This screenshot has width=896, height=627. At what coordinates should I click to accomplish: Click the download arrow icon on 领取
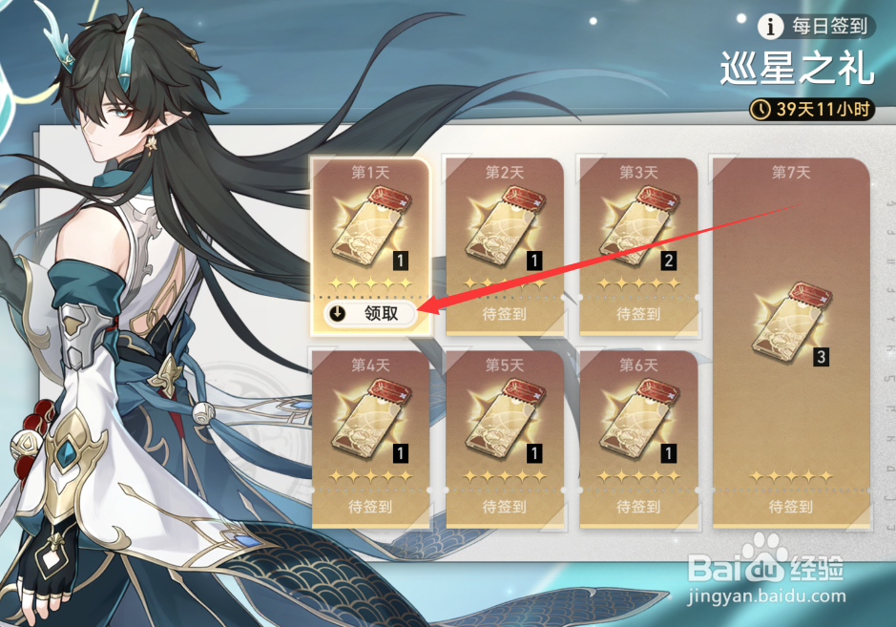pyautogui.click(x=338, y=313)
